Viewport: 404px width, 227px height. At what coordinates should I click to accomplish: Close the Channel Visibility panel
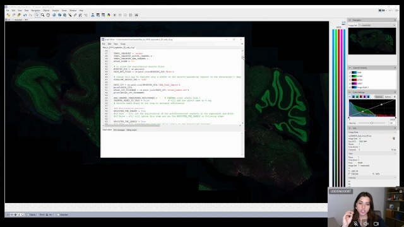click(395, 67)
